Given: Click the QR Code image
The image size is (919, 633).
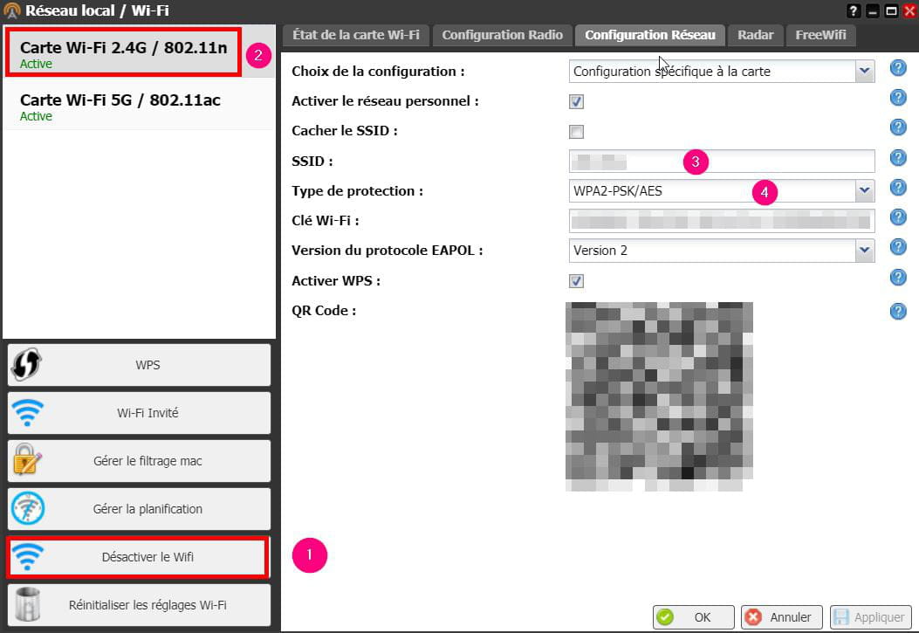Looking at the screenshot, I should click(x=660, y=396).
